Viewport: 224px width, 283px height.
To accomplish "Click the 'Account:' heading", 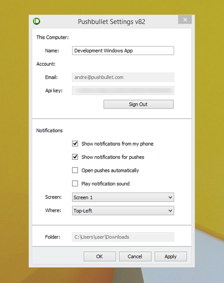I will pyautogui.click(x=46, y=64).
